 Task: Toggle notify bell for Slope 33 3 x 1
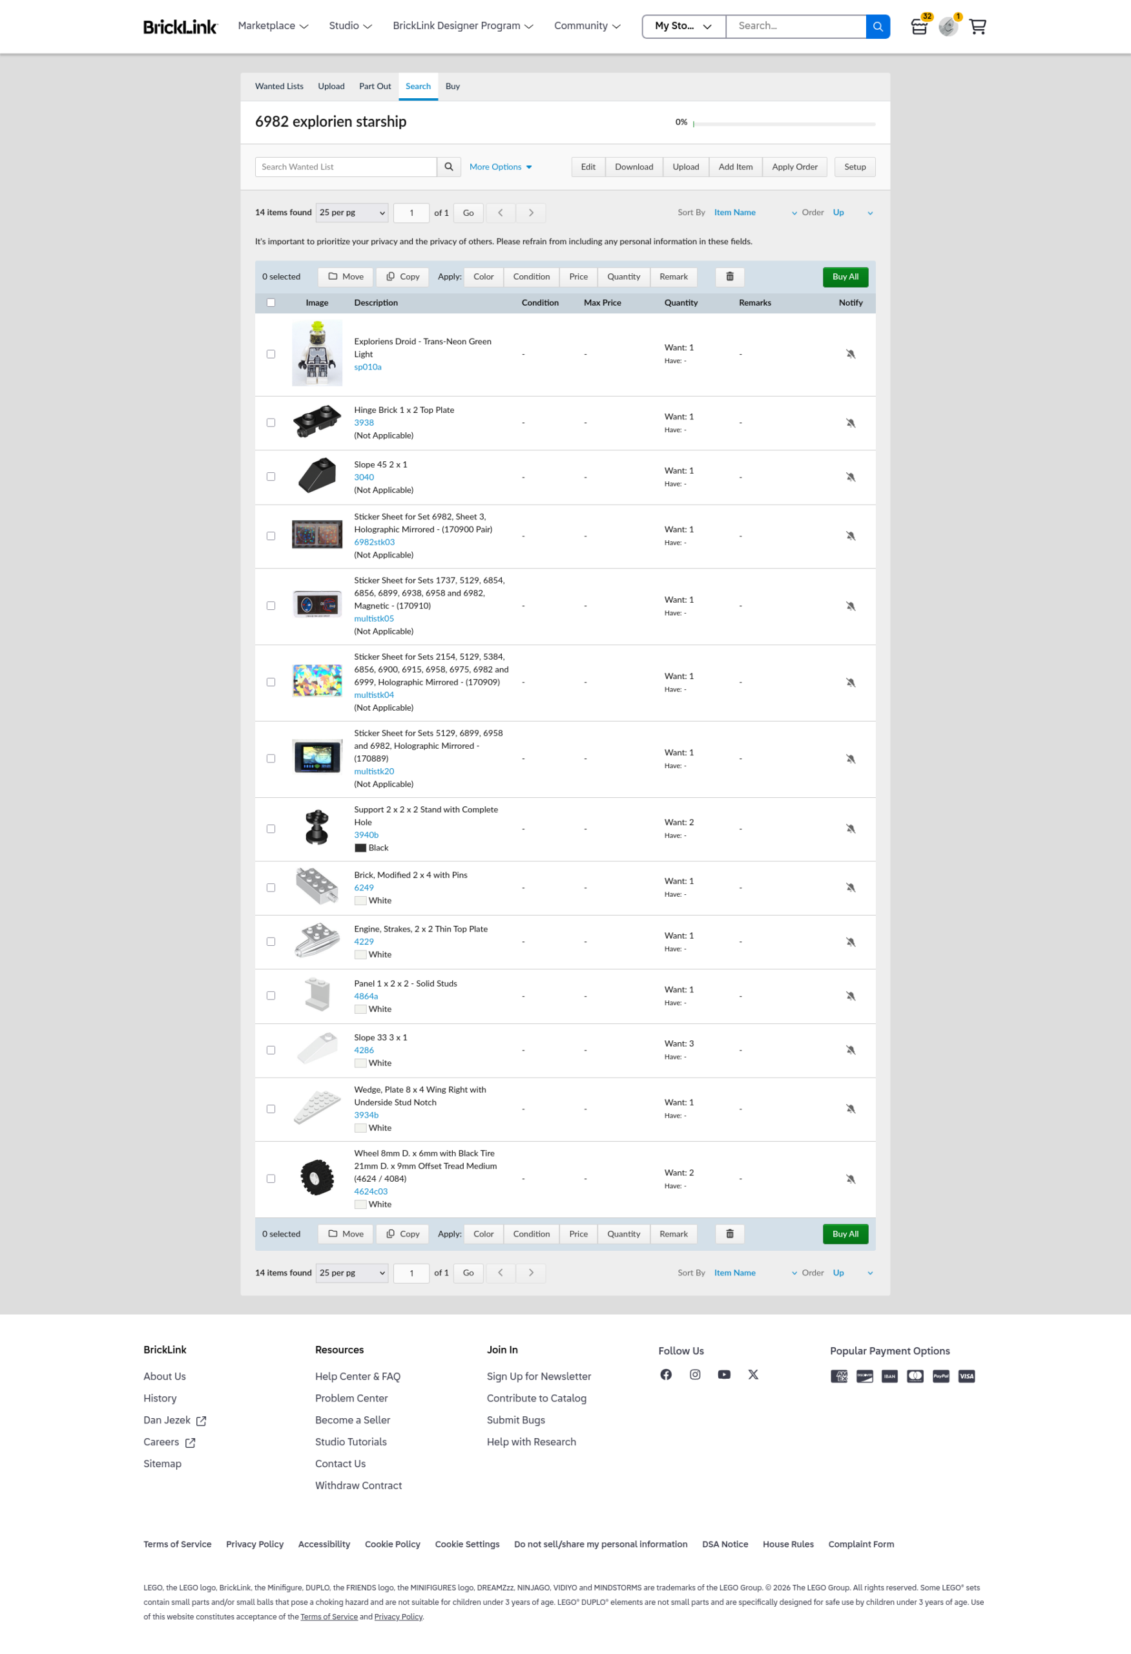(x=851, y=1050)
